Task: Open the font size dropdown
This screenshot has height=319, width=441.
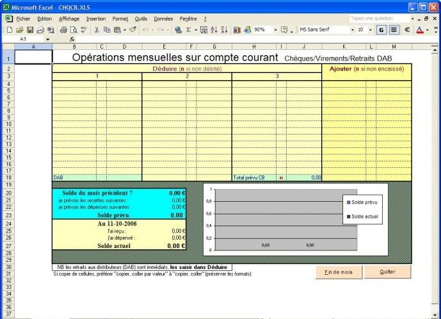Action: click(370, 29)
